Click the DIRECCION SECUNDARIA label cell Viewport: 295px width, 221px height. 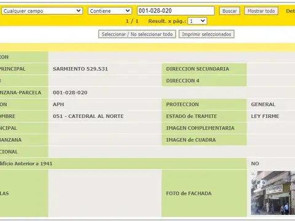click(204, 69)
